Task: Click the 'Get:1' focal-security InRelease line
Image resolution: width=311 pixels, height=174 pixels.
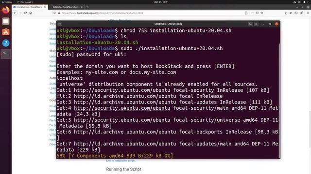Action: (x=163, y=90)
